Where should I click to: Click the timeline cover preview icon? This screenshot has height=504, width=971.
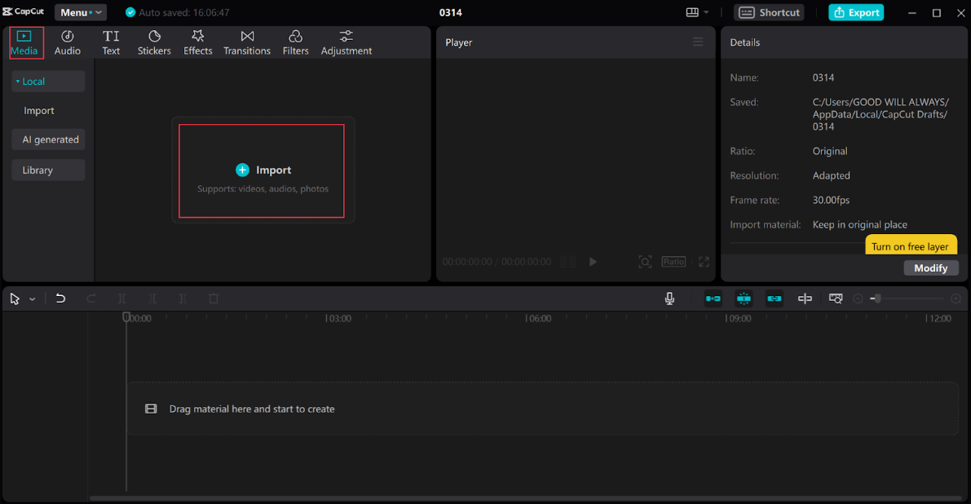point(836,298)
